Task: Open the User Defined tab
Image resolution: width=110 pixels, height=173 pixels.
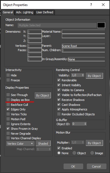Action: [x=45, y=12]
